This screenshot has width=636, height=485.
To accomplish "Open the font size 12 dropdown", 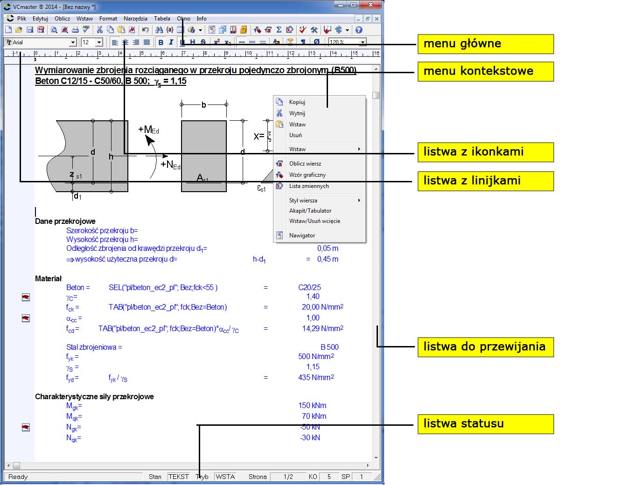I will pos(99,42).
